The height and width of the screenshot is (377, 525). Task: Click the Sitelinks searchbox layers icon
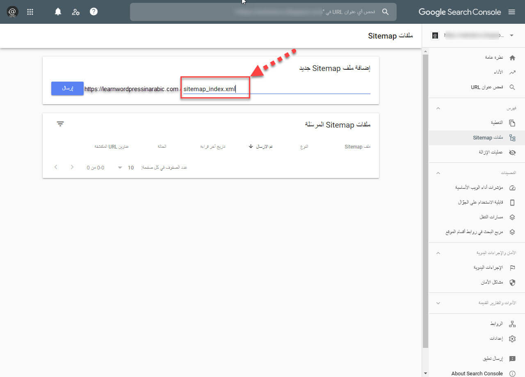[512, 232]
